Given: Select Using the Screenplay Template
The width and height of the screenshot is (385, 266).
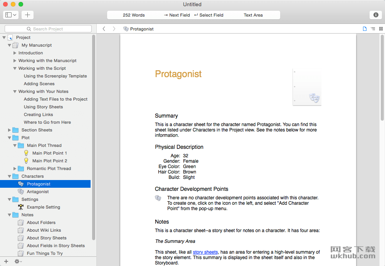Looking at the screenshot, I should [55, 76].
